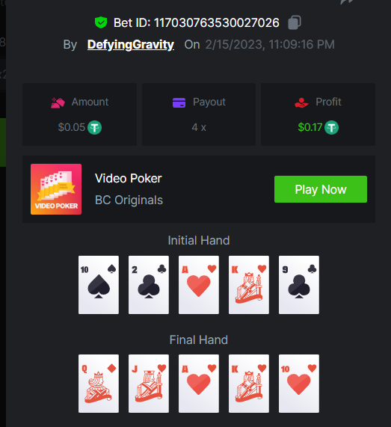
Task: Click the Play Now button
Action: click(321, 189)
